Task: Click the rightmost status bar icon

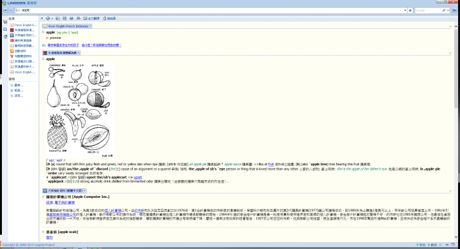Action: 453,245
